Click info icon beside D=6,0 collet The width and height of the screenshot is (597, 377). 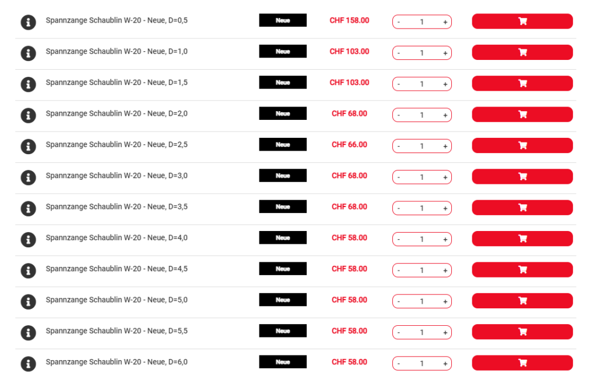(x=28, y=364)
